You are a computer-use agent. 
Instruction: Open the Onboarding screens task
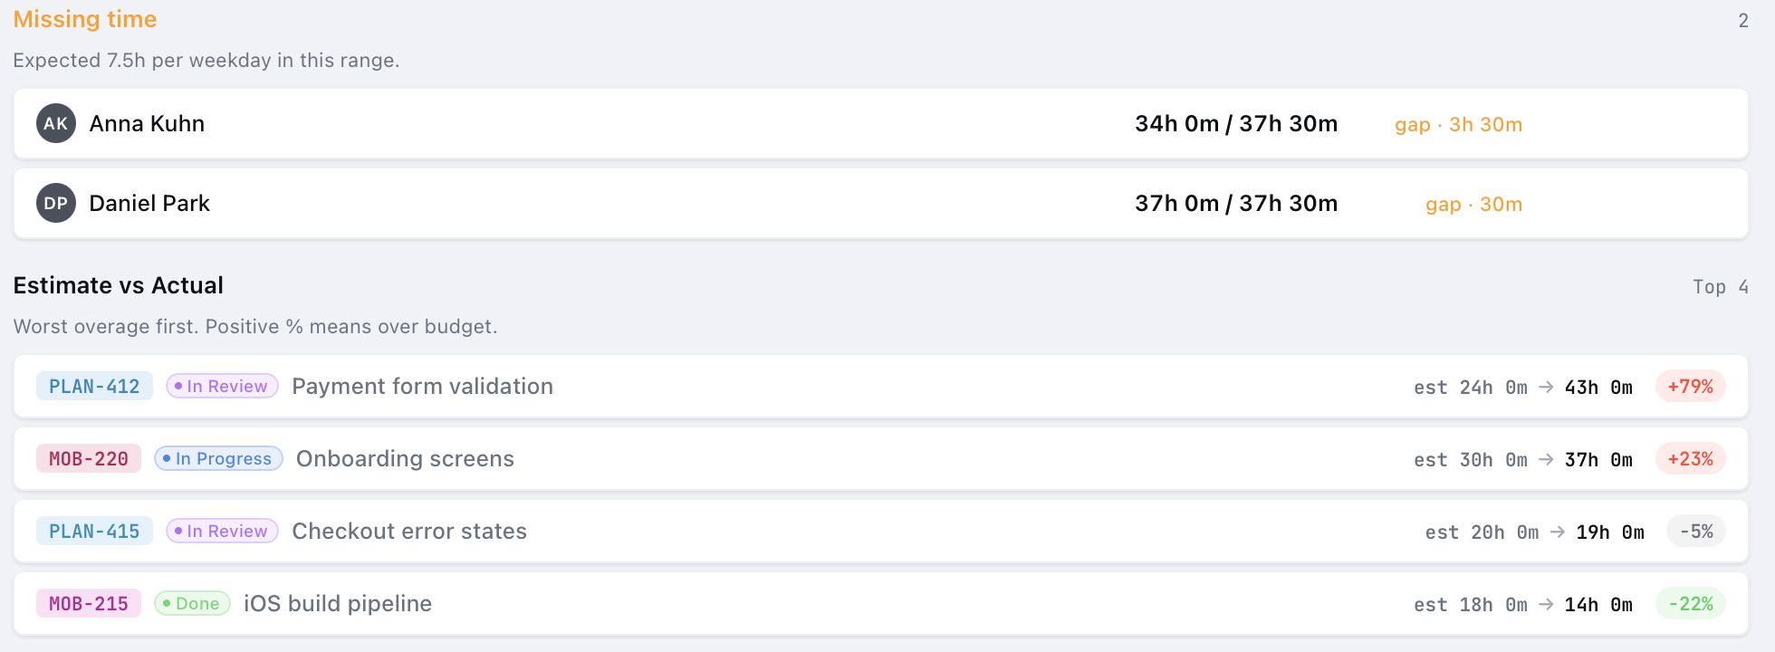pos(405,458)
